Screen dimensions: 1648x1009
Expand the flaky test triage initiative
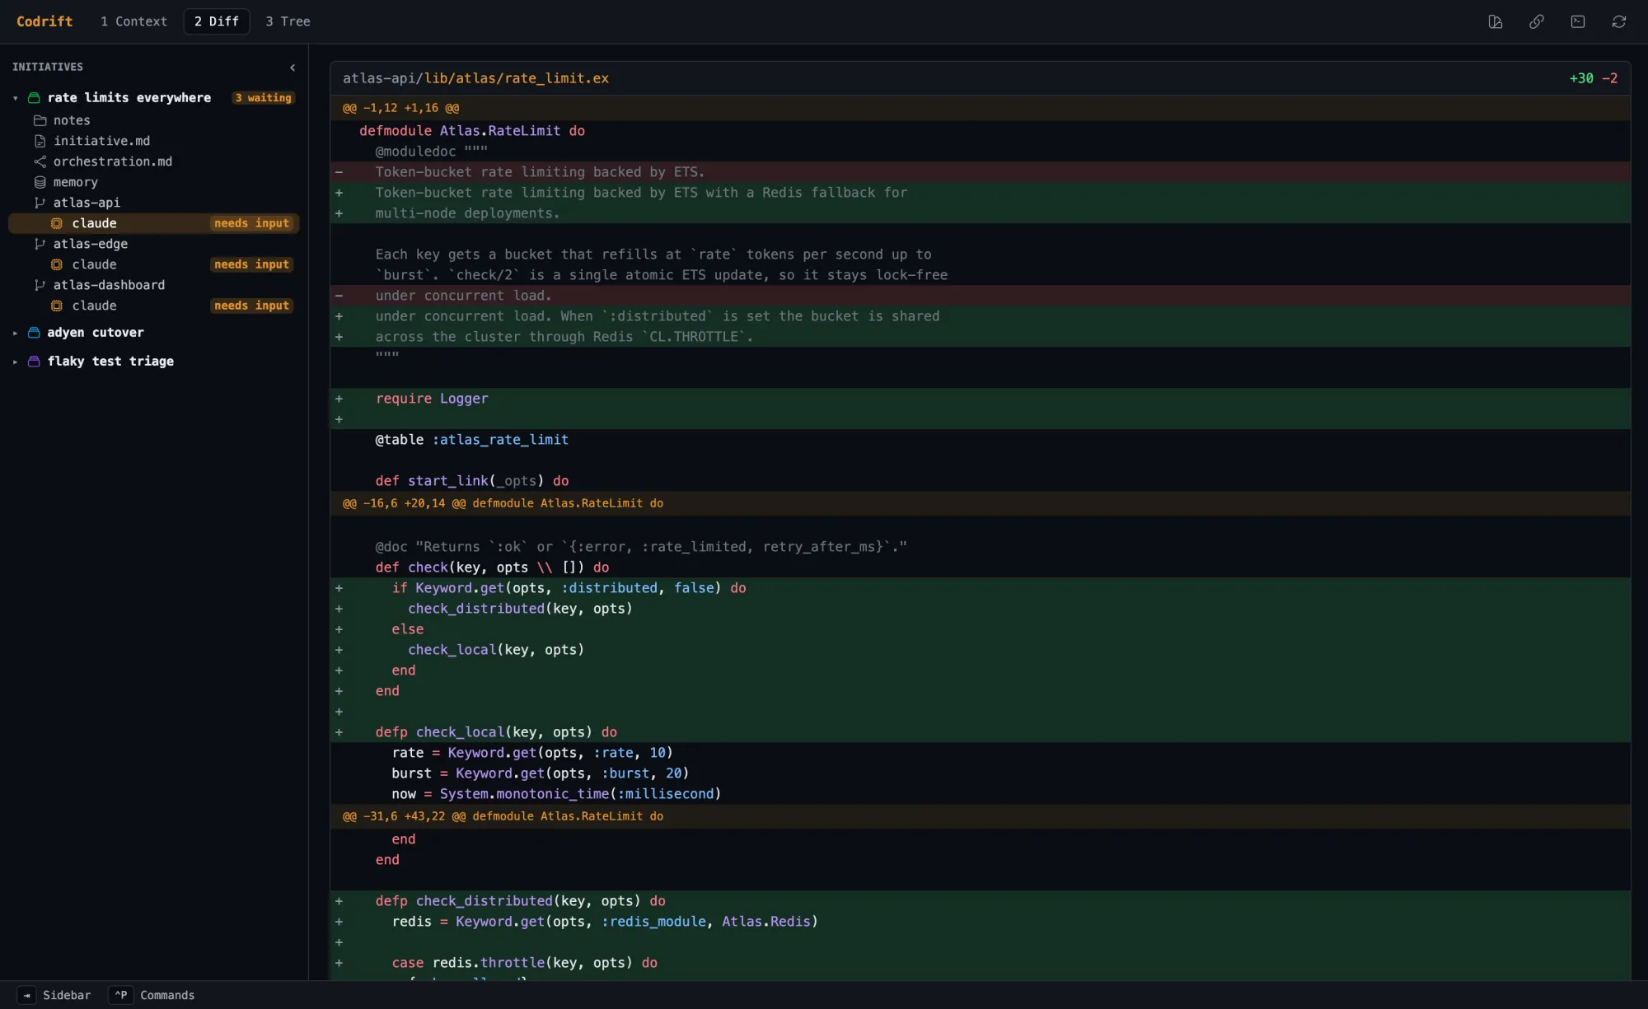[x=16, y=362]
